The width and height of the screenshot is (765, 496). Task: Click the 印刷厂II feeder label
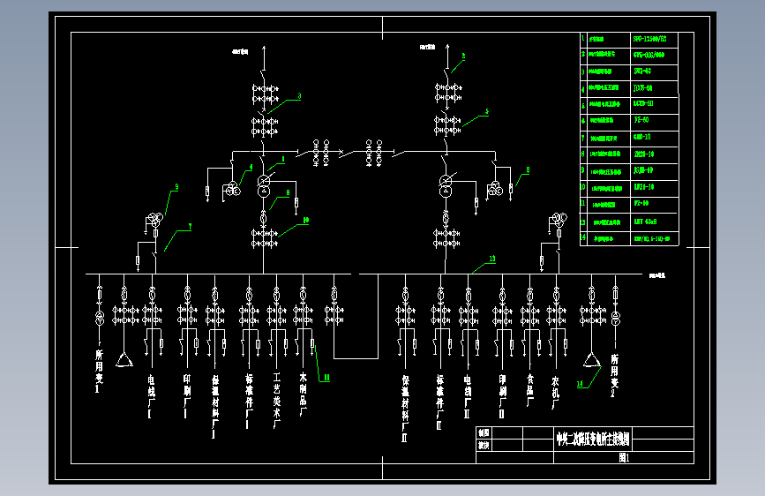[x=503, y=397]
